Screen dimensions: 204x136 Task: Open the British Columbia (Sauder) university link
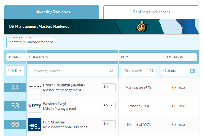click(64, 85)
